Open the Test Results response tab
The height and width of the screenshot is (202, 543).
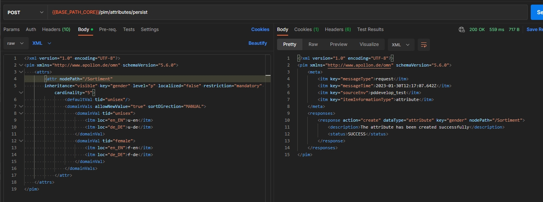tap(370, 29)
